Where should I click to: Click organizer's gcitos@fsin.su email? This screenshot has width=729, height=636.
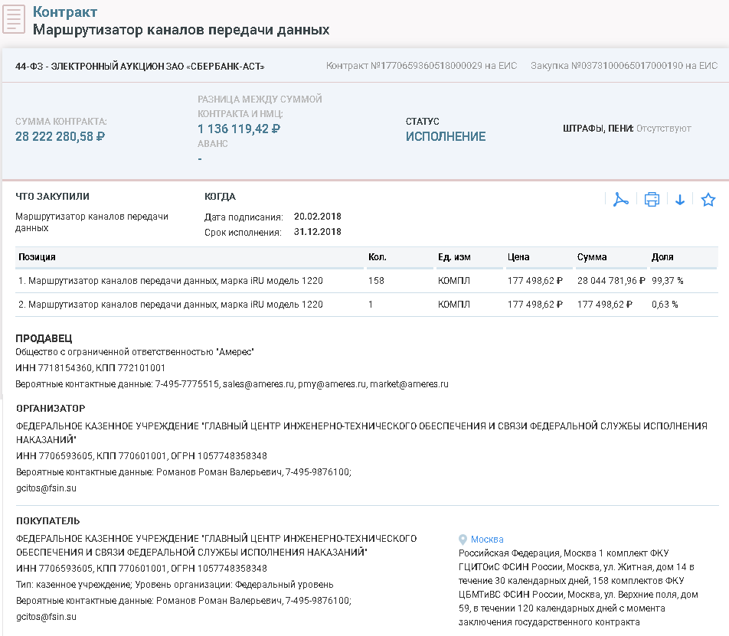46,488
